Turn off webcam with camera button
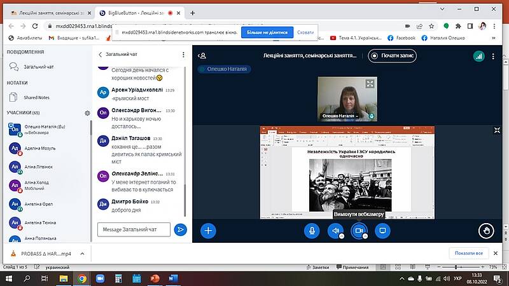Image resolution: width=509 pixels, height=286 pixels. (x=359, y=231)
